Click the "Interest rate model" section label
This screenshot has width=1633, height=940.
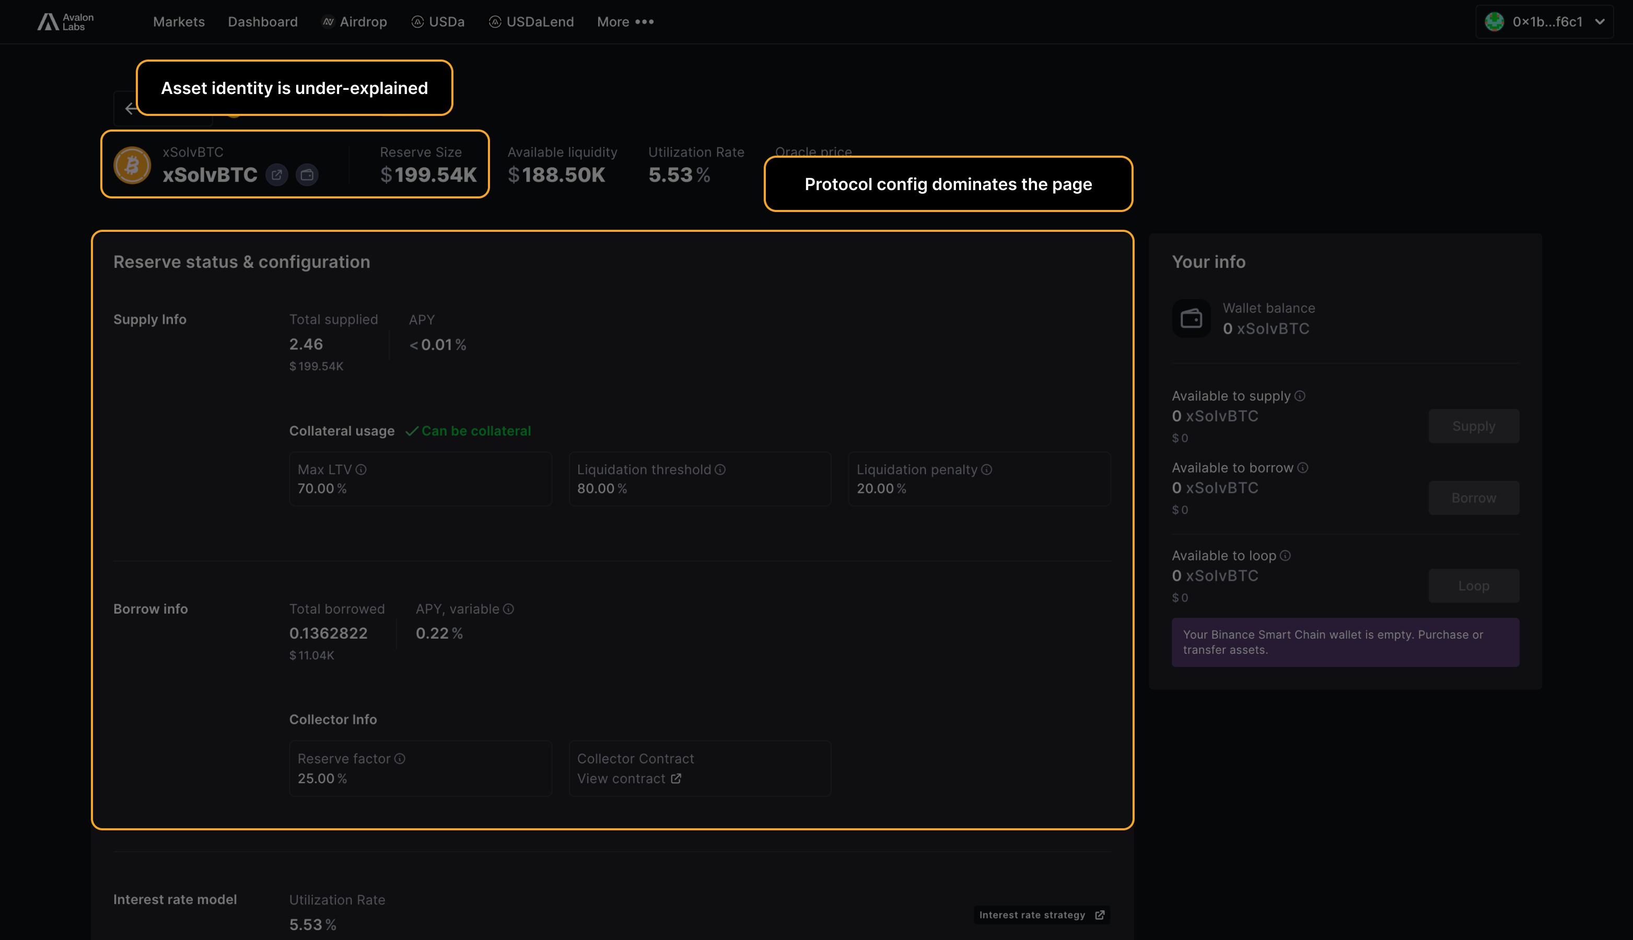click(176, 900)
